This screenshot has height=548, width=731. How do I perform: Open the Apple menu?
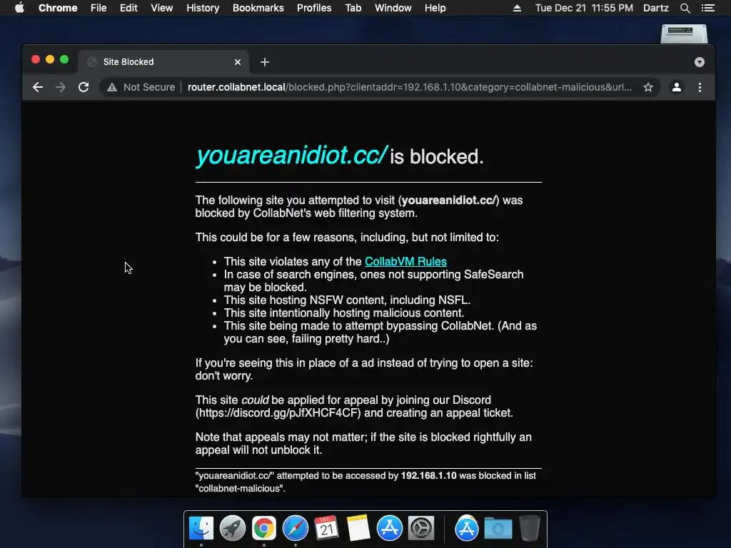click(19, 8)
